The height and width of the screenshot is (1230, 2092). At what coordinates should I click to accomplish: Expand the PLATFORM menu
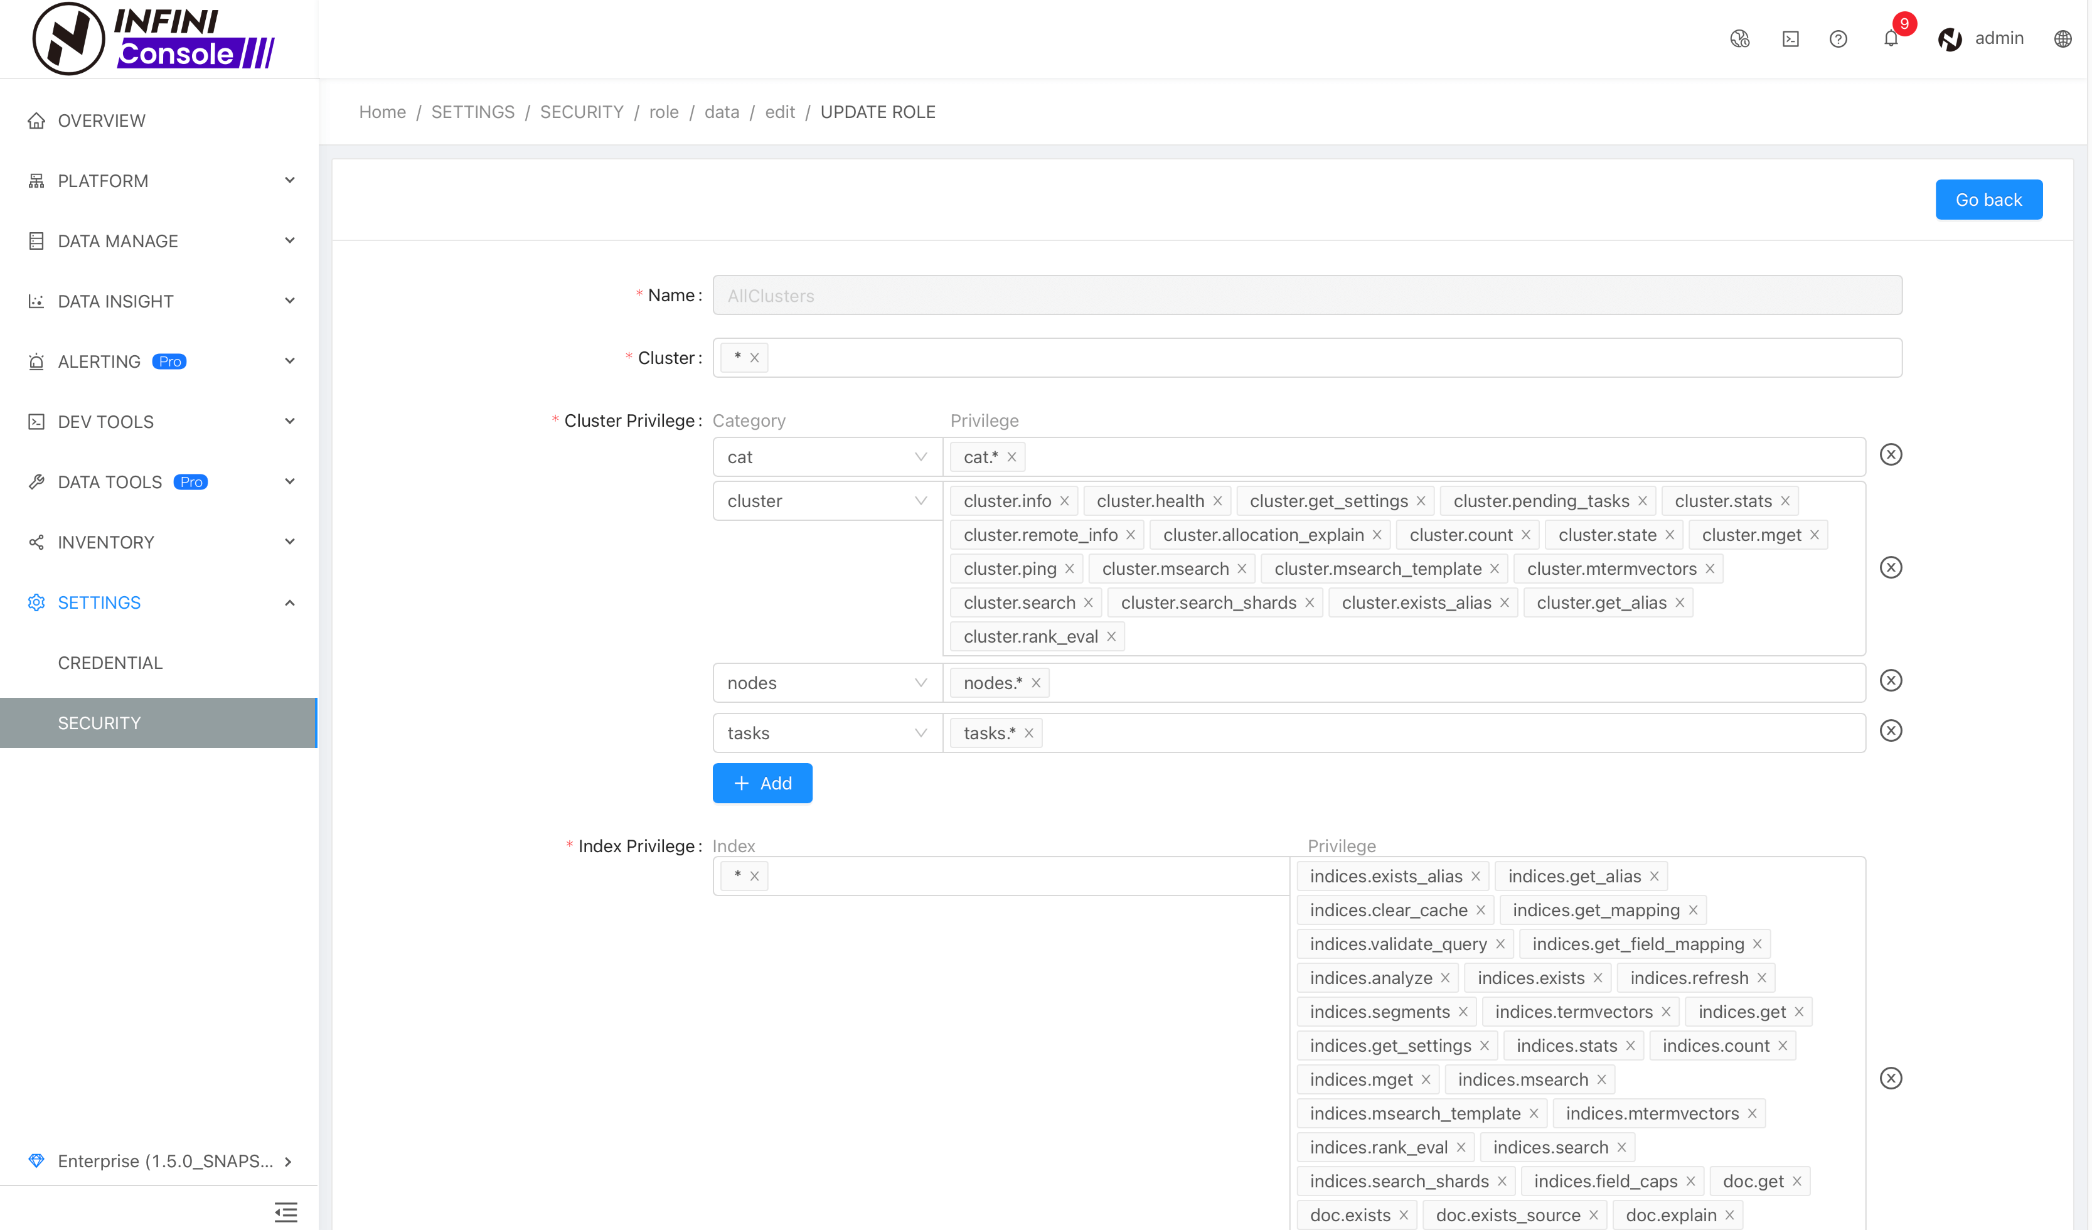159,180
